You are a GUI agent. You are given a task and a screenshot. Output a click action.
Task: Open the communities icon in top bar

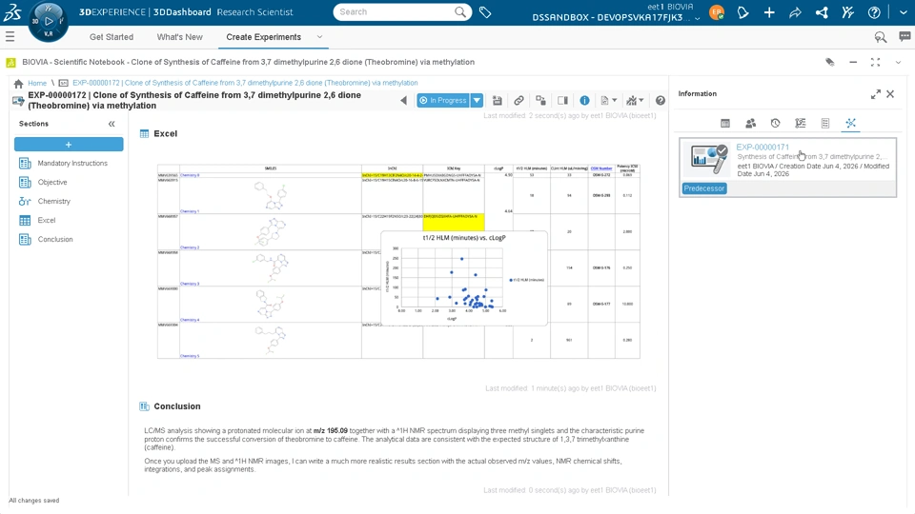click(x=848, y=12)
